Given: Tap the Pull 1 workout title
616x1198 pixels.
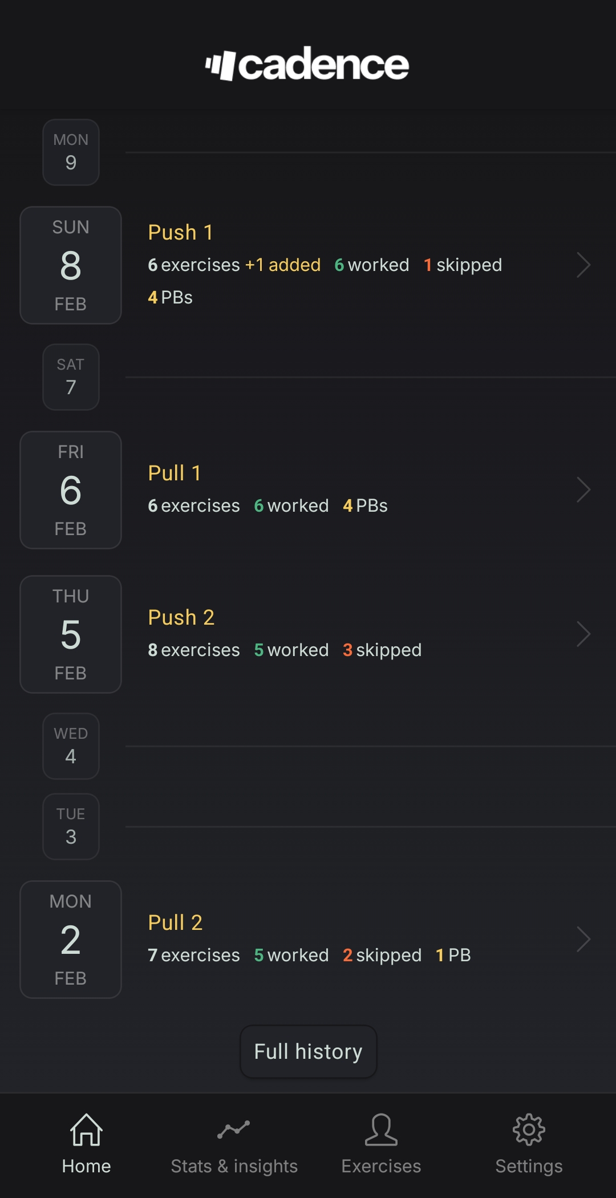Looking at the screenshot, I should click(x=174, y=473).
